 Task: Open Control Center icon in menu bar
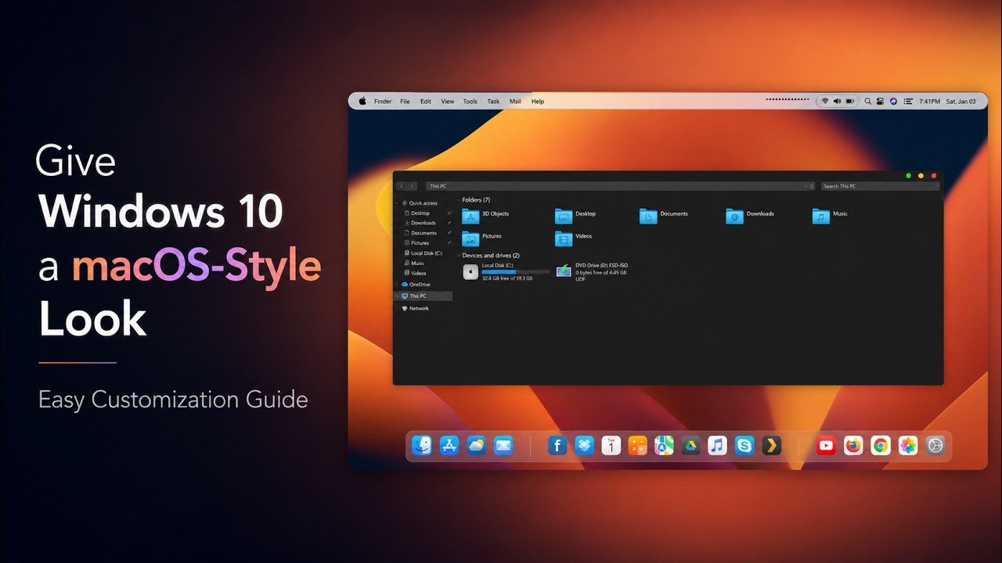click(881, 102)
